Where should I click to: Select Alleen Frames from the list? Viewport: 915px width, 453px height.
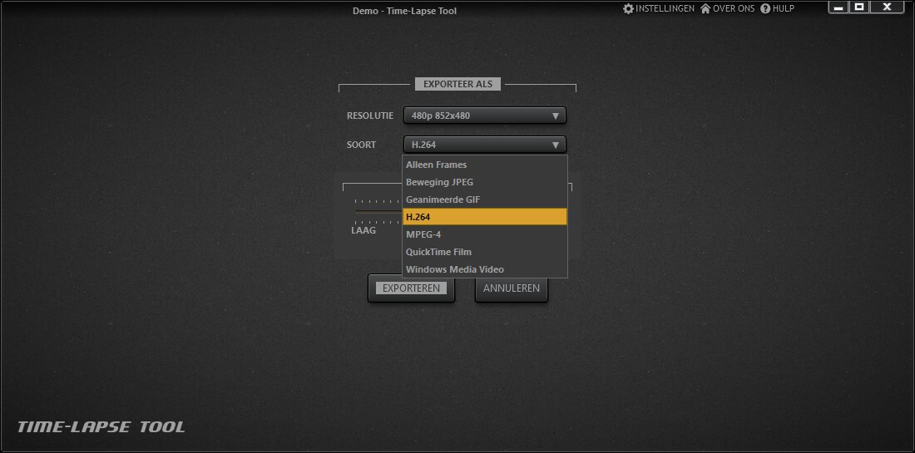(484, 165)
